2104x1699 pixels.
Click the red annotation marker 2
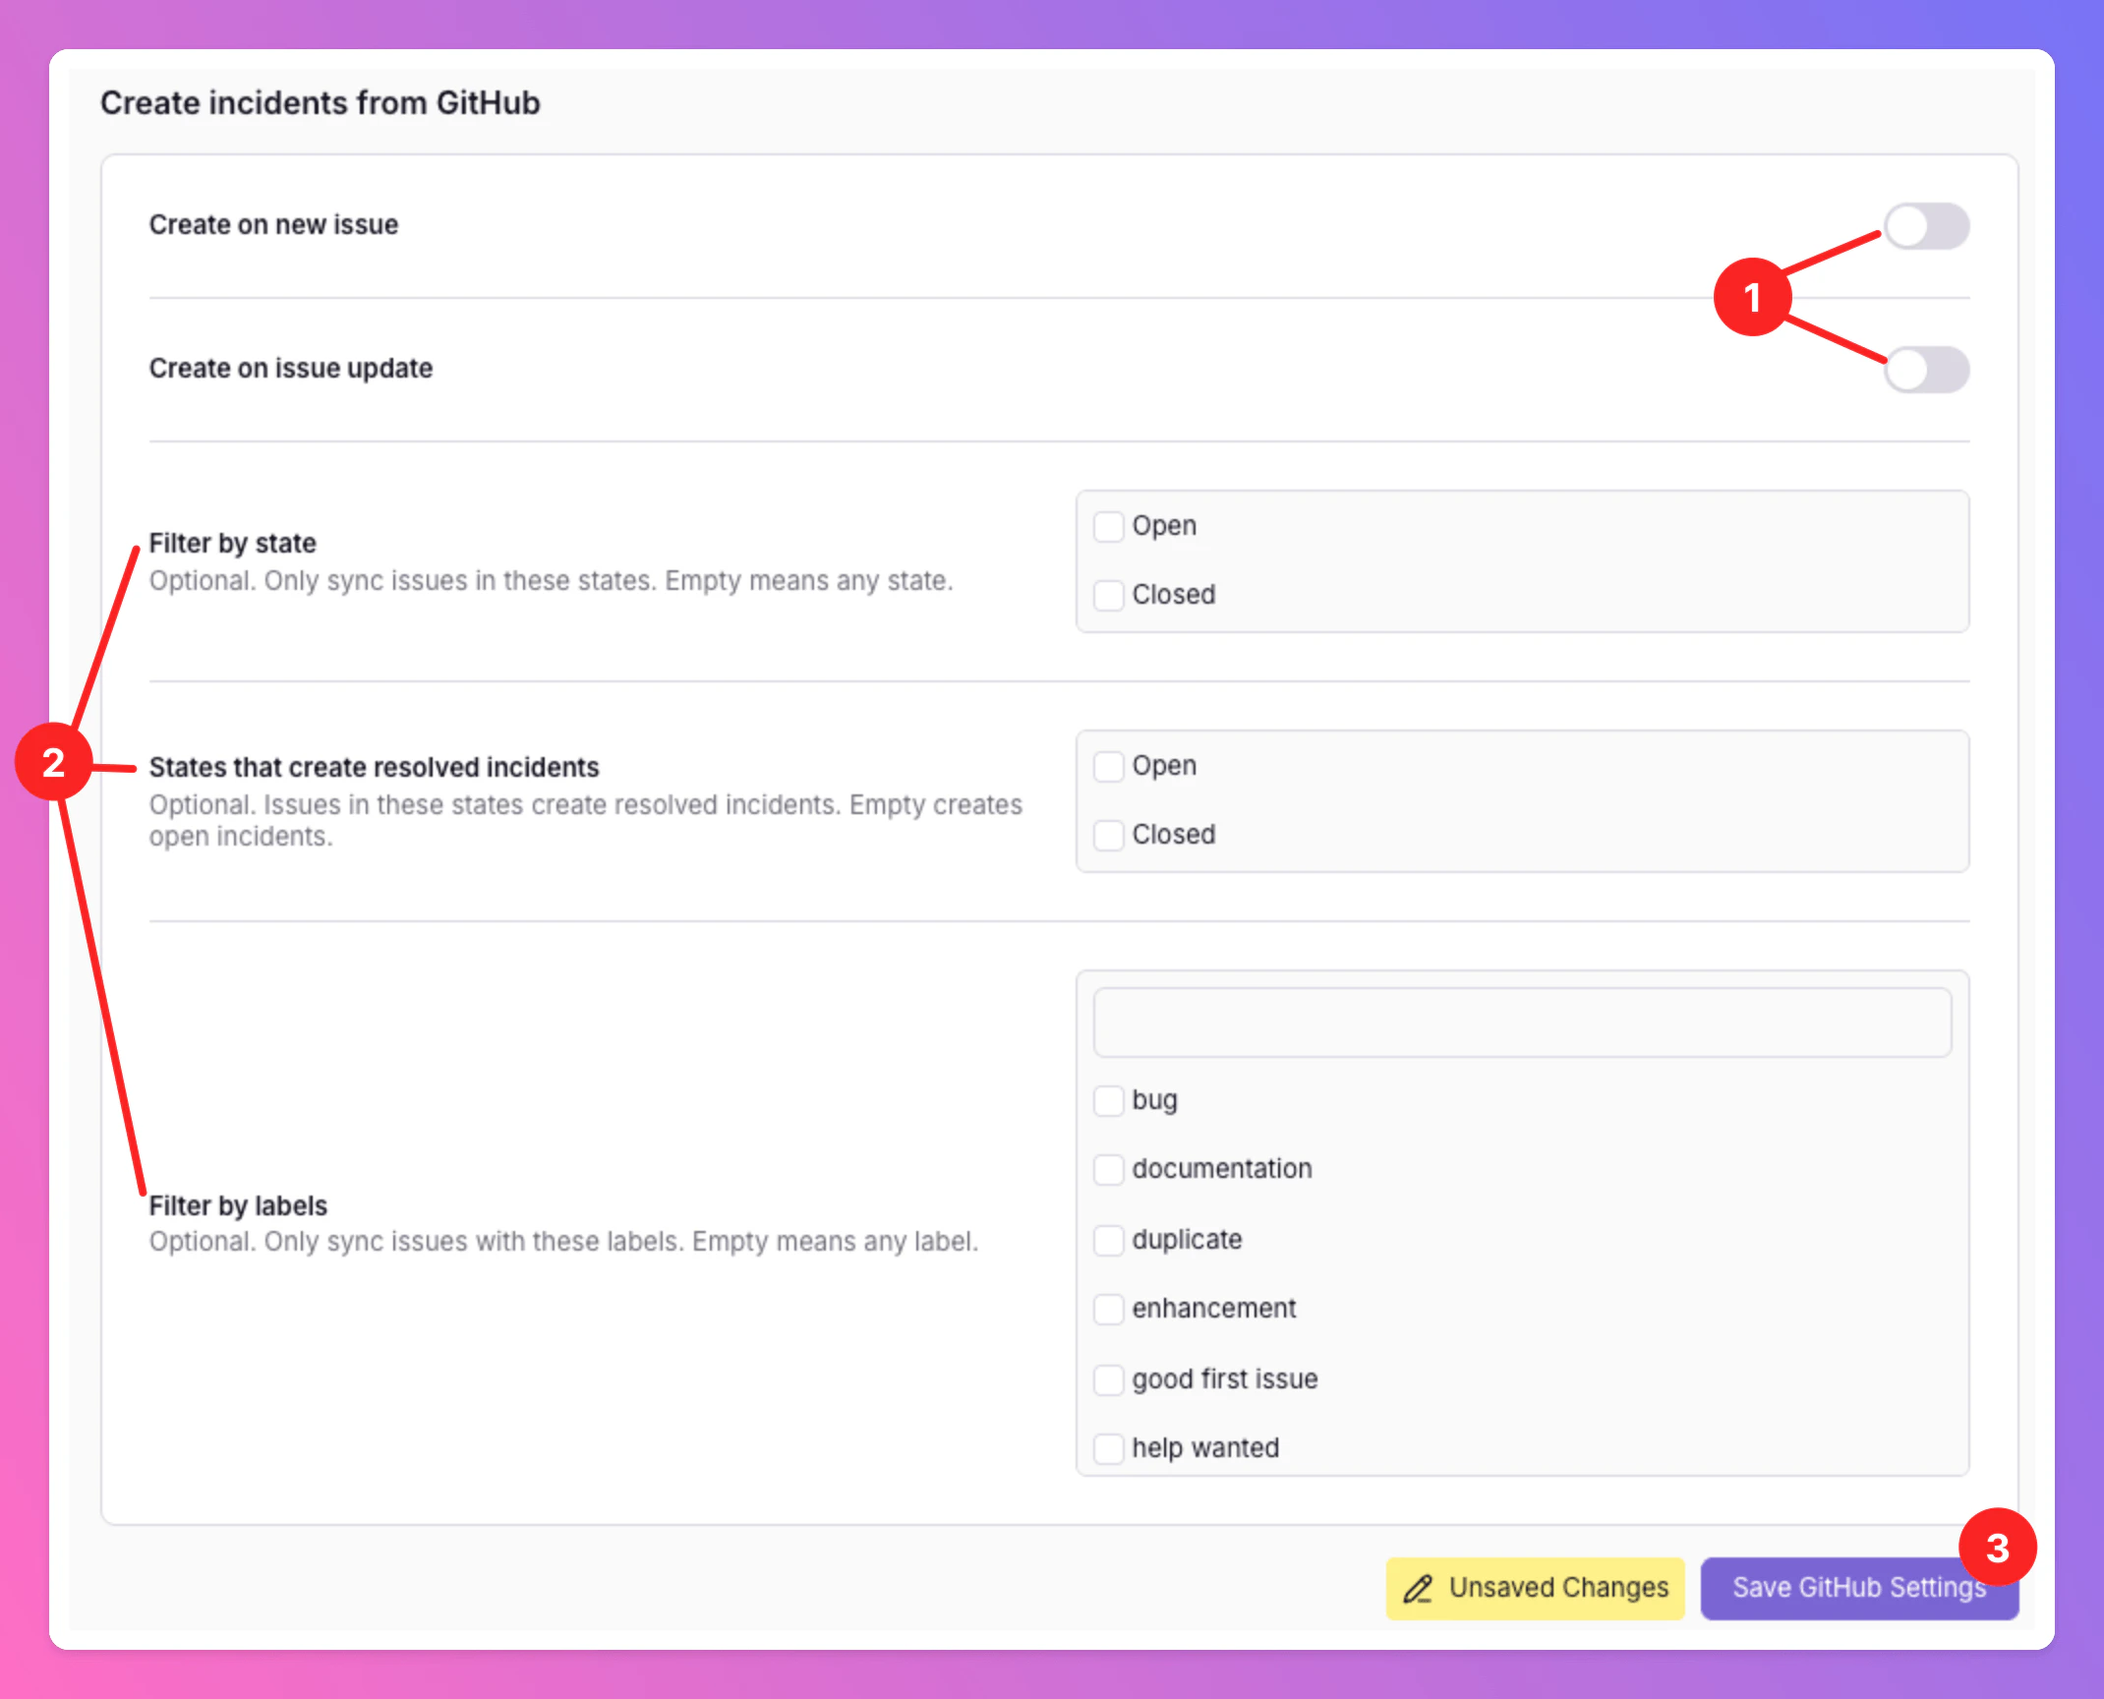[x=54, y=762]
